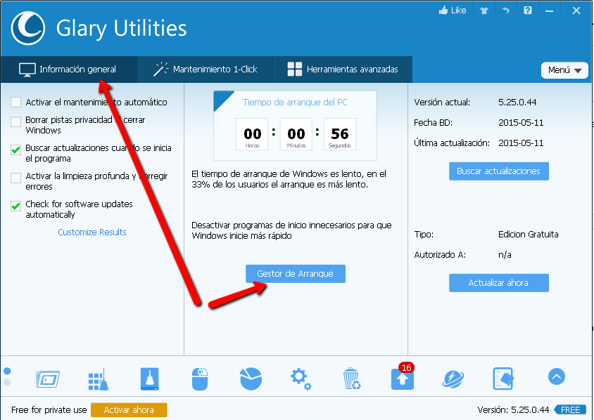The image size is (594, 420).
Task: Switch to the Información general tab
Action: pos(68,70)
